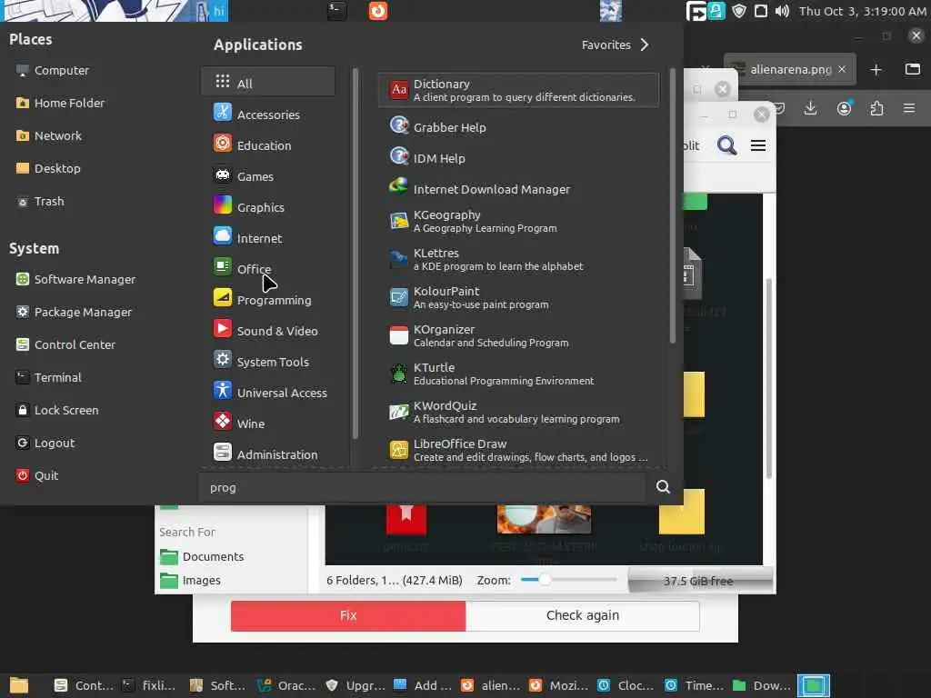Open browser extensions puzzle icon

point(876,109)
